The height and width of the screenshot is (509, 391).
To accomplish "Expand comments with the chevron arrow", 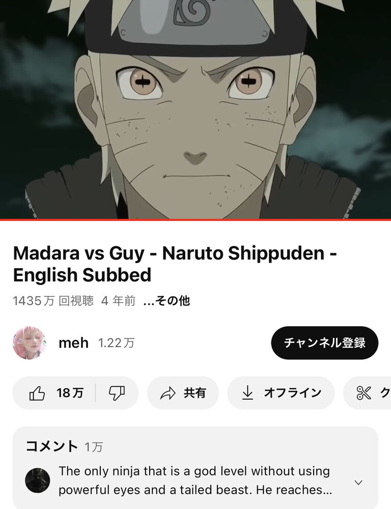I will (x=358, y=483).
